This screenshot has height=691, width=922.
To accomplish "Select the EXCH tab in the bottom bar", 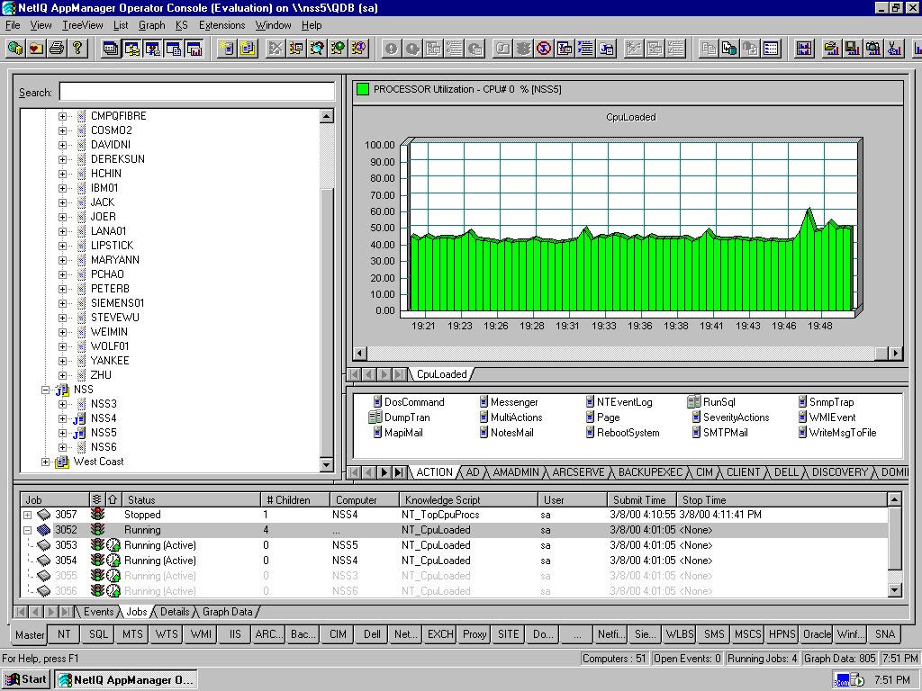I will (440, 634).
